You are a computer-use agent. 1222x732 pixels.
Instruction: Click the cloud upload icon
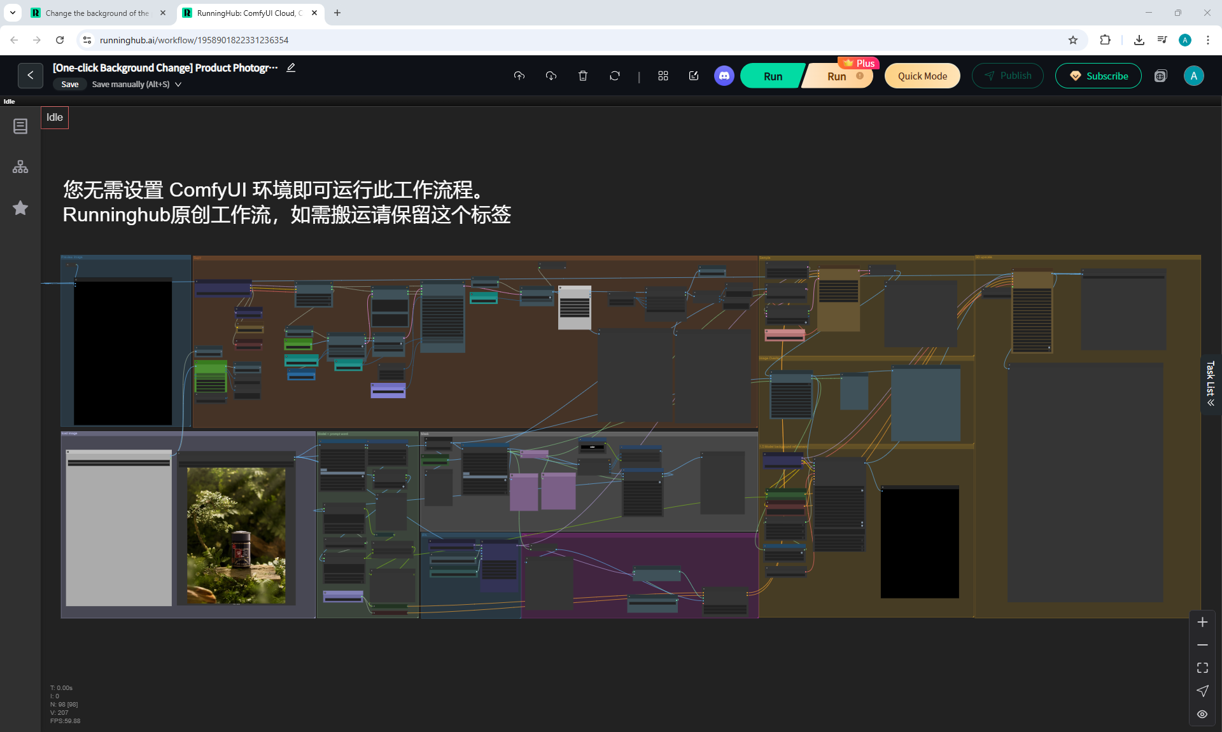click(x=519, y=76)
